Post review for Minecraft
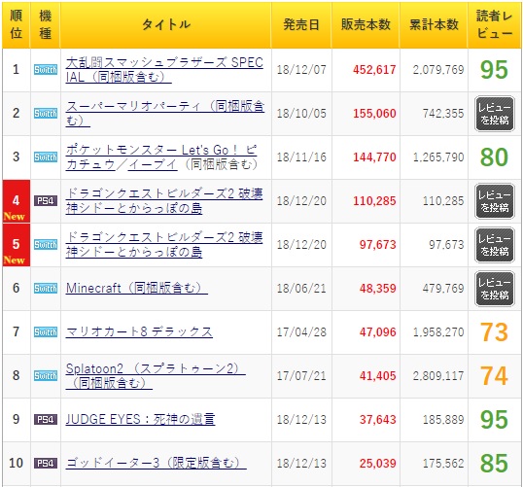Image resolution: width=523 pixels, height=487 pixels. 495,289
